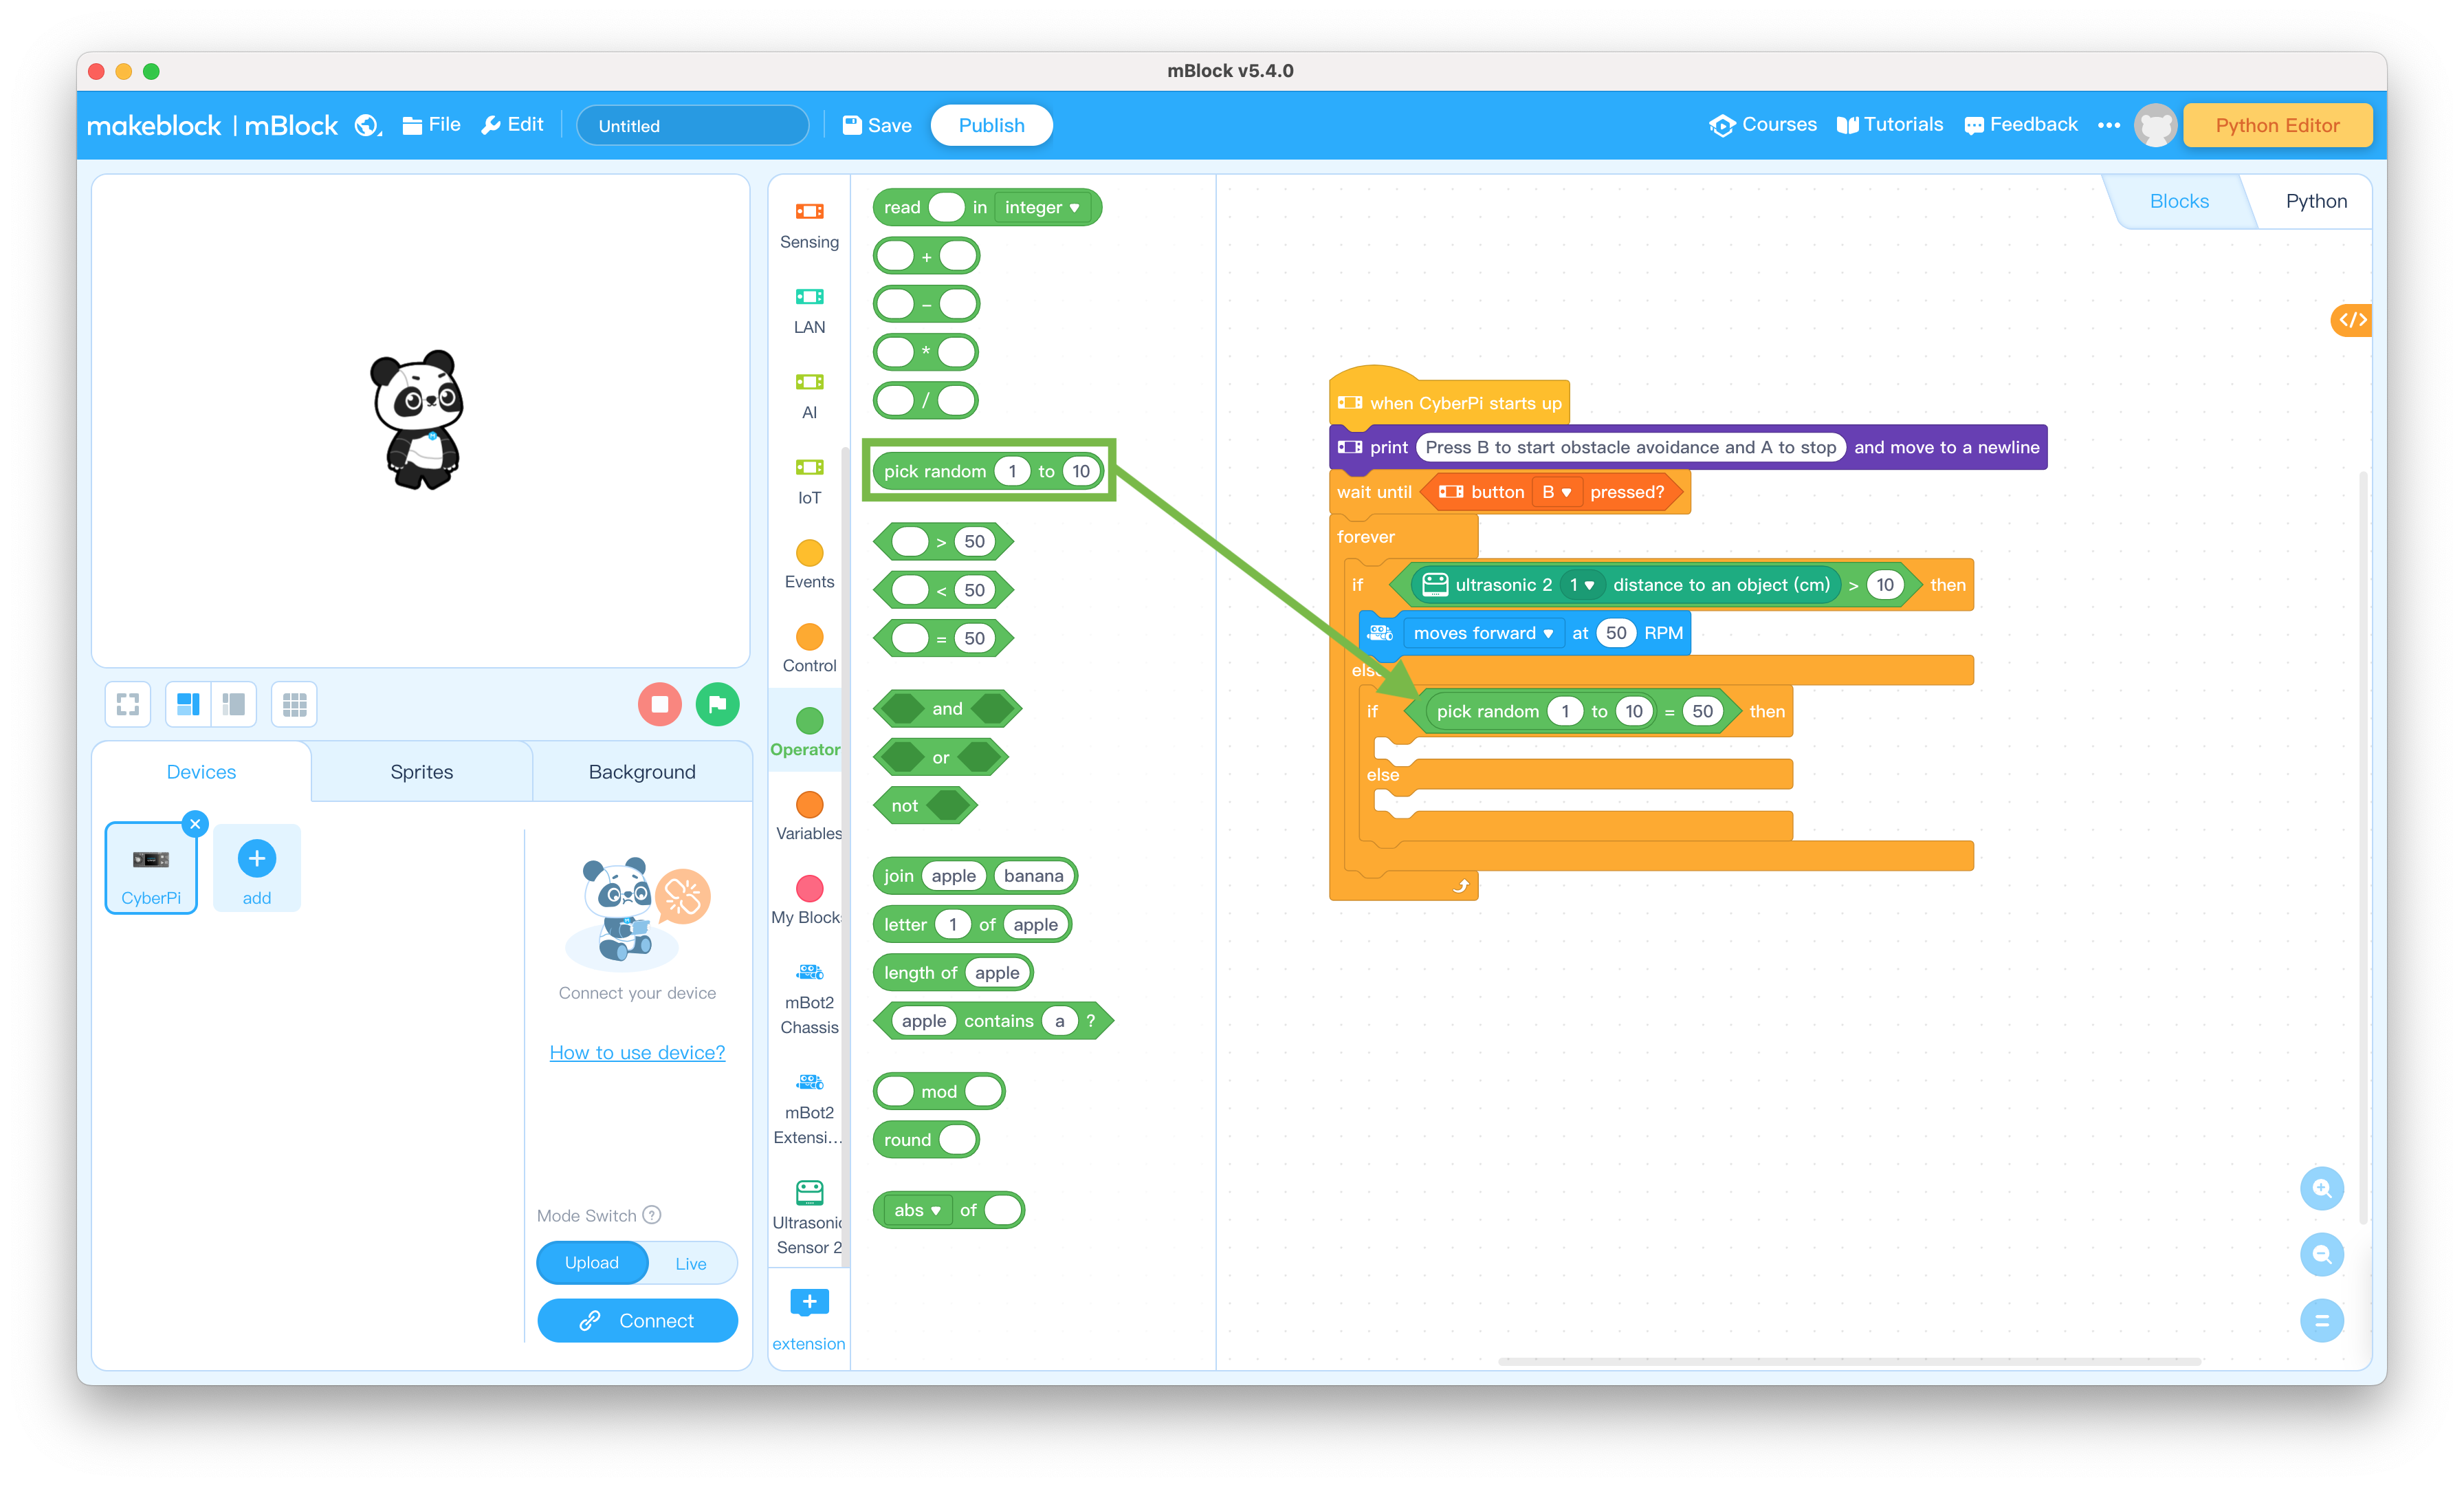Click the join apple banana block
The image size is (2464, 1487).
tap(975, 876)
